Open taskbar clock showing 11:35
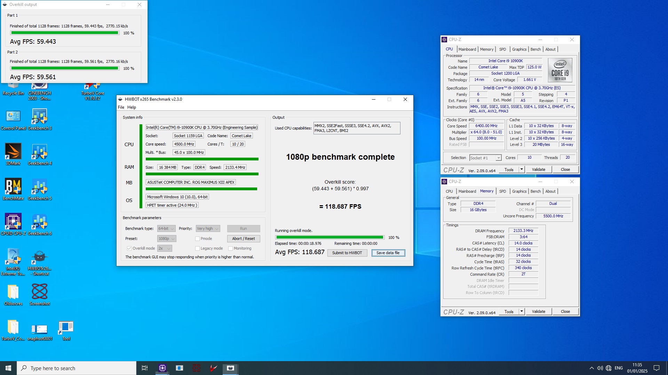The width and height of the screenshot is (668, 375). (637, 368)
